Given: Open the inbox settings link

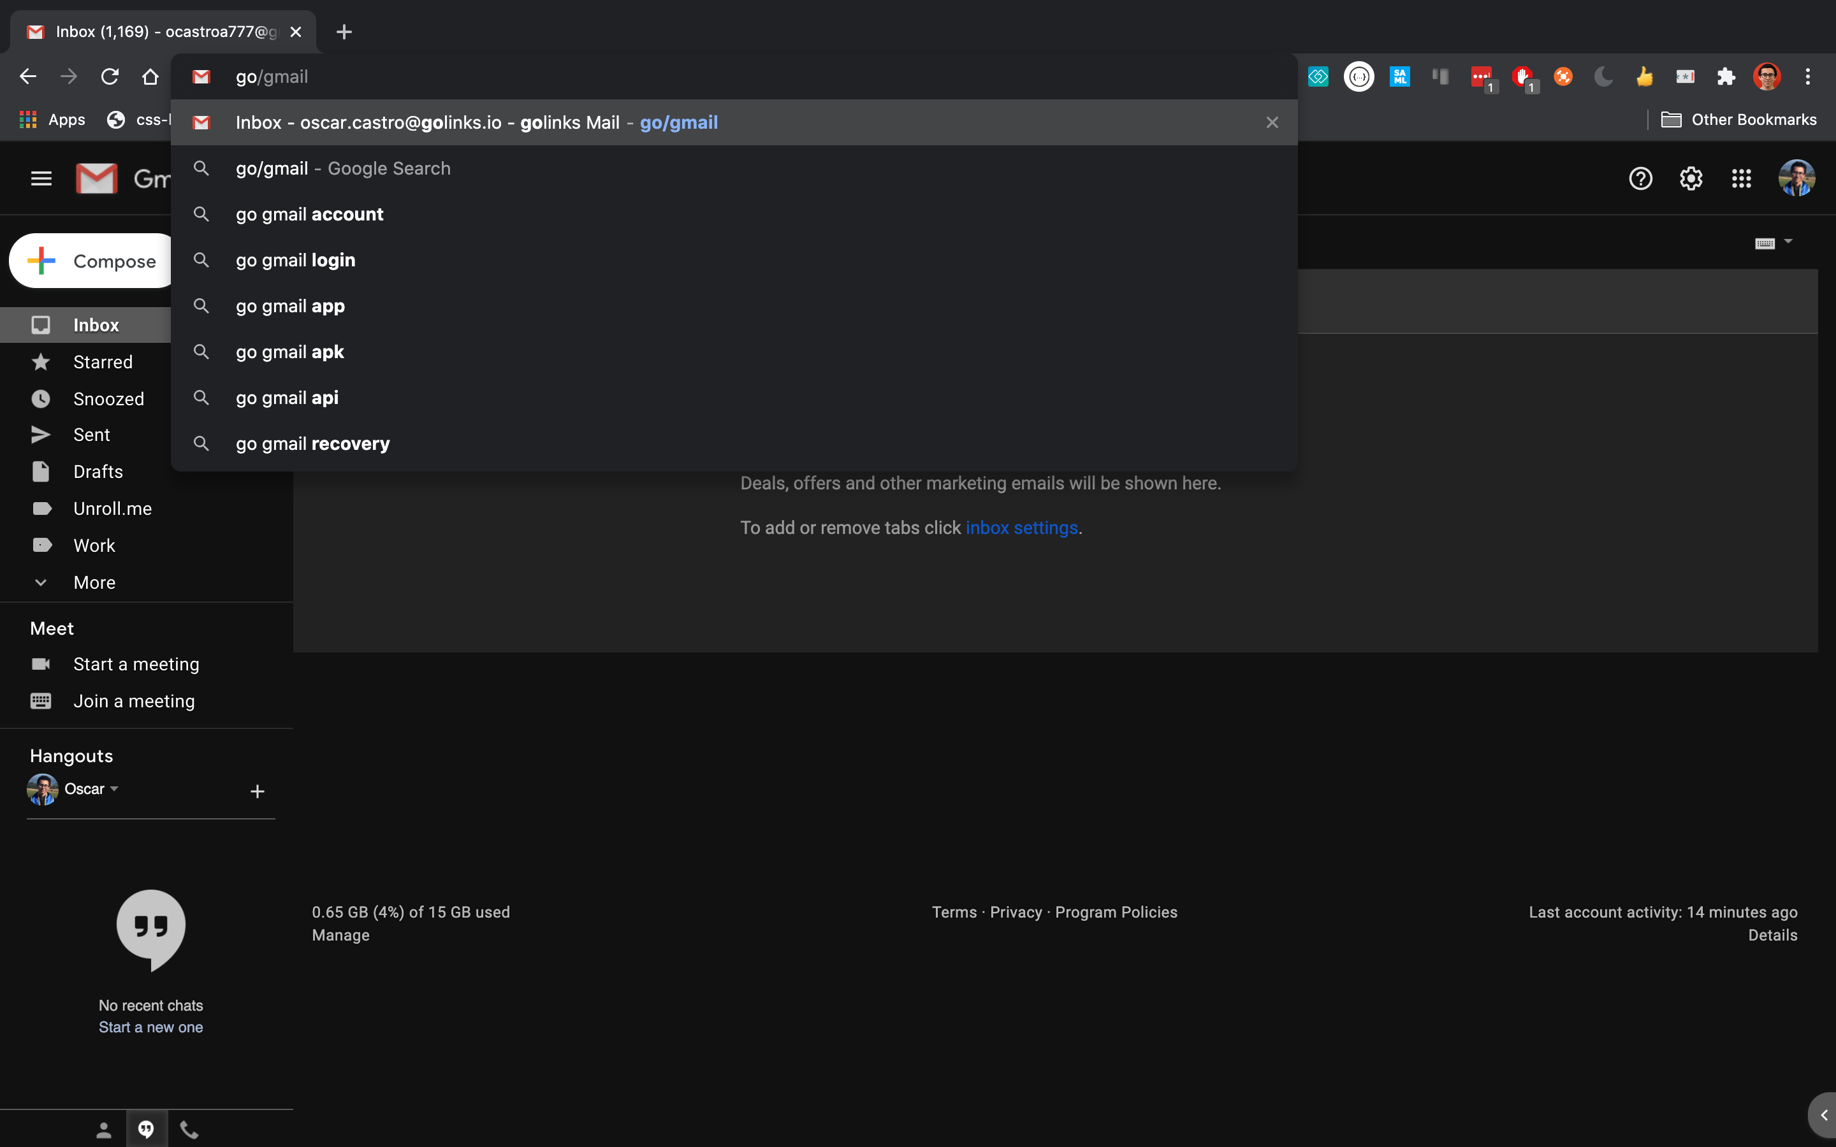Looking at the screenshot, I should click(1021, 528).
